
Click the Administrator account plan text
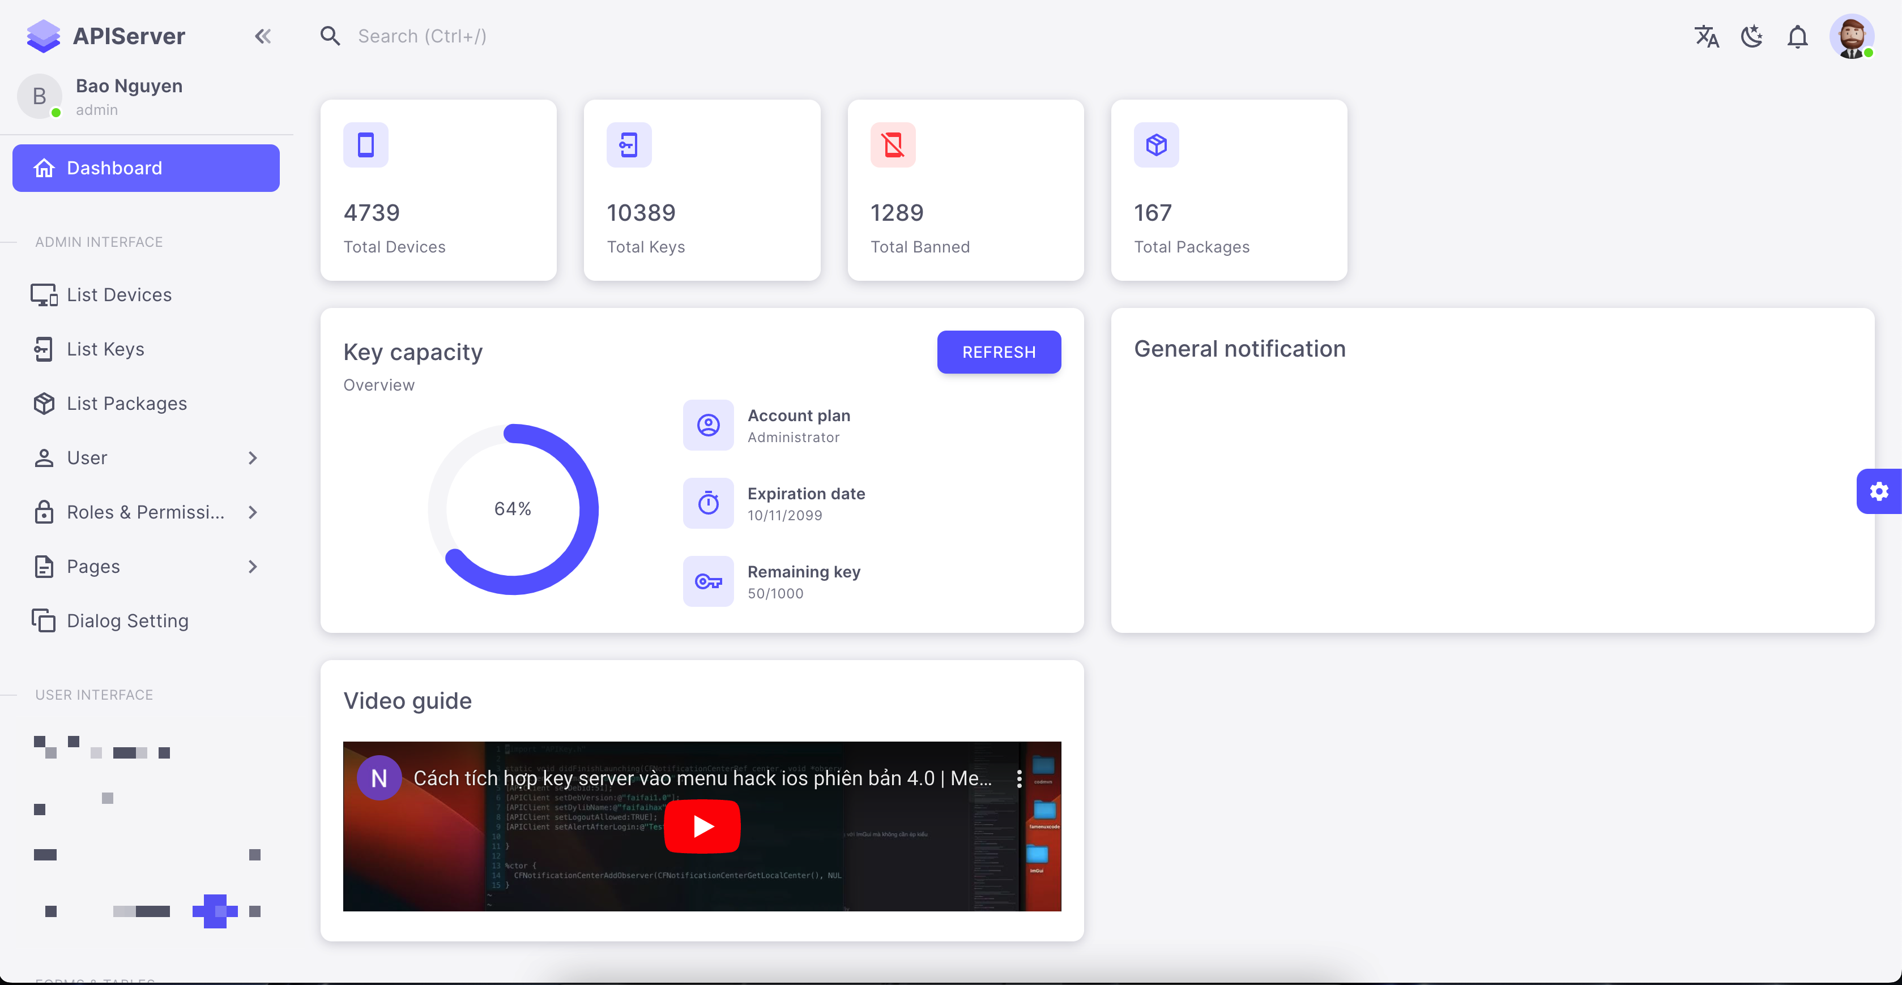pyautogui.click(x=793, y=438)
